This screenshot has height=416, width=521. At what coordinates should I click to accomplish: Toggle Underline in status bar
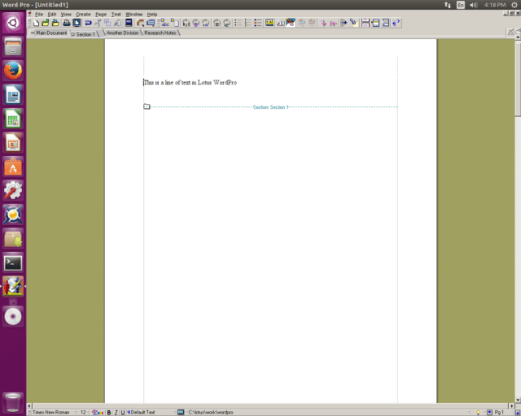[x=123, y=413]
